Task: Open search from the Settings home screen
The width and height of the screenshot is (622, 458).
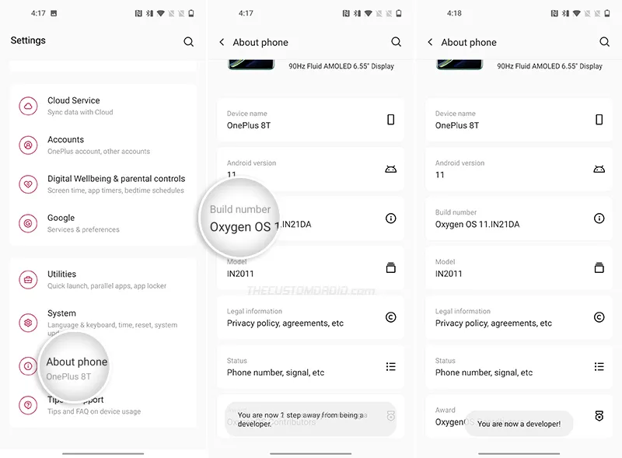Action: click(188, 41)
